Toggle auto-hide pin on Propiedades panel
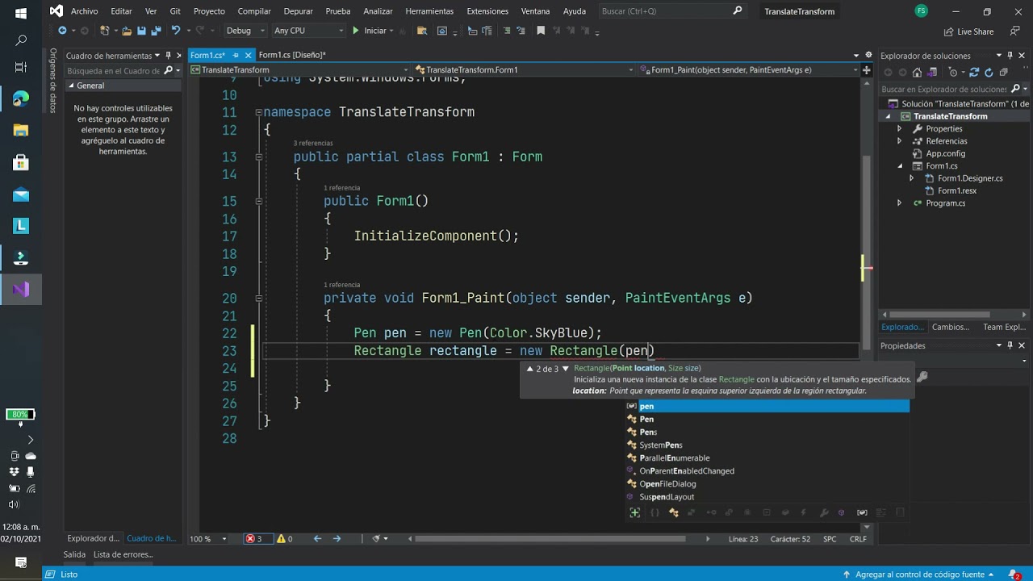The height and width of the screenshot is (581, 1033). pyautogui.click(x=1010, y=345)
